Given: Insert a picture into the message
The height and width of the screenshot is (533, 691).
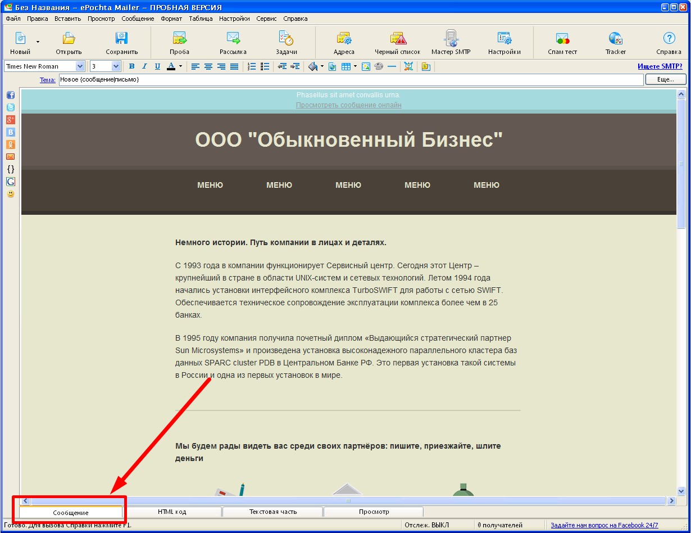Looking at the screenshot, I should pyautogui.click(x=366, y=66).
